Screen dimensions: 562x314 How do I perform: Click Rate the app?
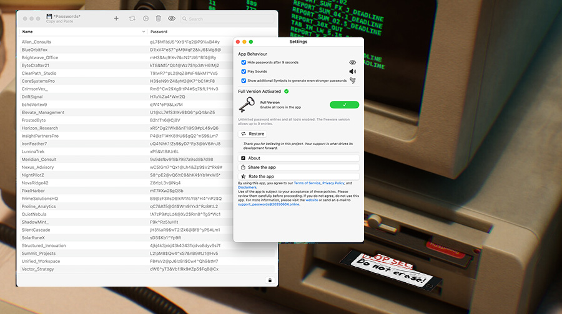point(298,176)
